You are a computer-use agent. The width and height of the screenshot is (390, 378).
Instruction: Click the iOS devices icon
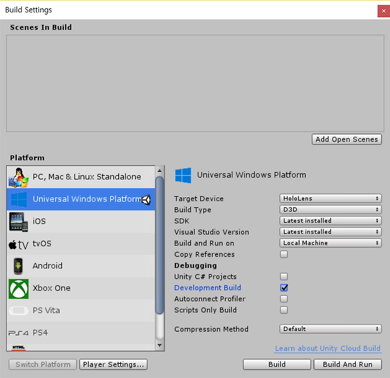click(18, 222)
